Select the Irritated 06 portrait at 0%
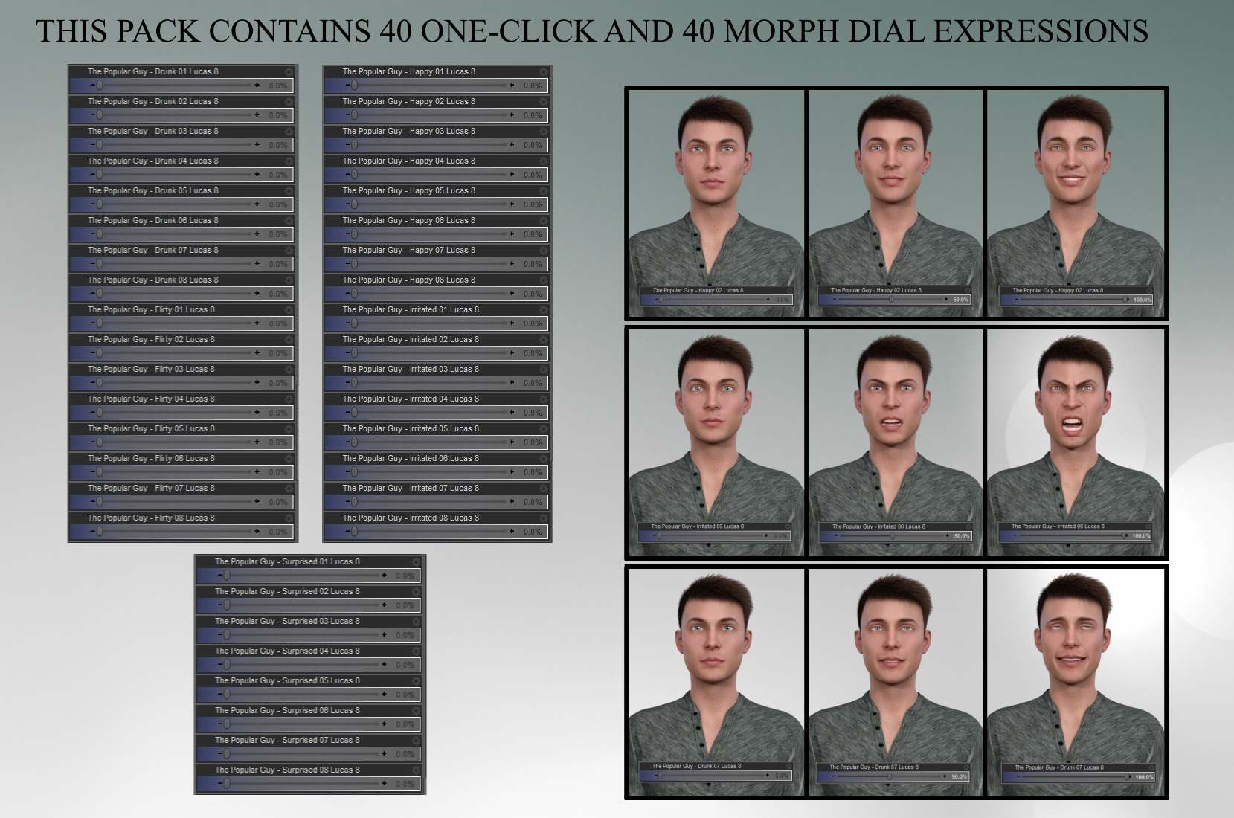 (716, 442)
